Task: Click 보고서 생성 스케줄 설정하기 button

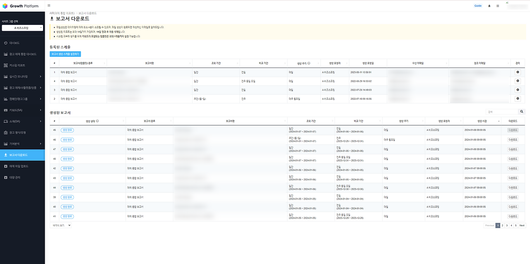Action: click(x=65, y=54)
